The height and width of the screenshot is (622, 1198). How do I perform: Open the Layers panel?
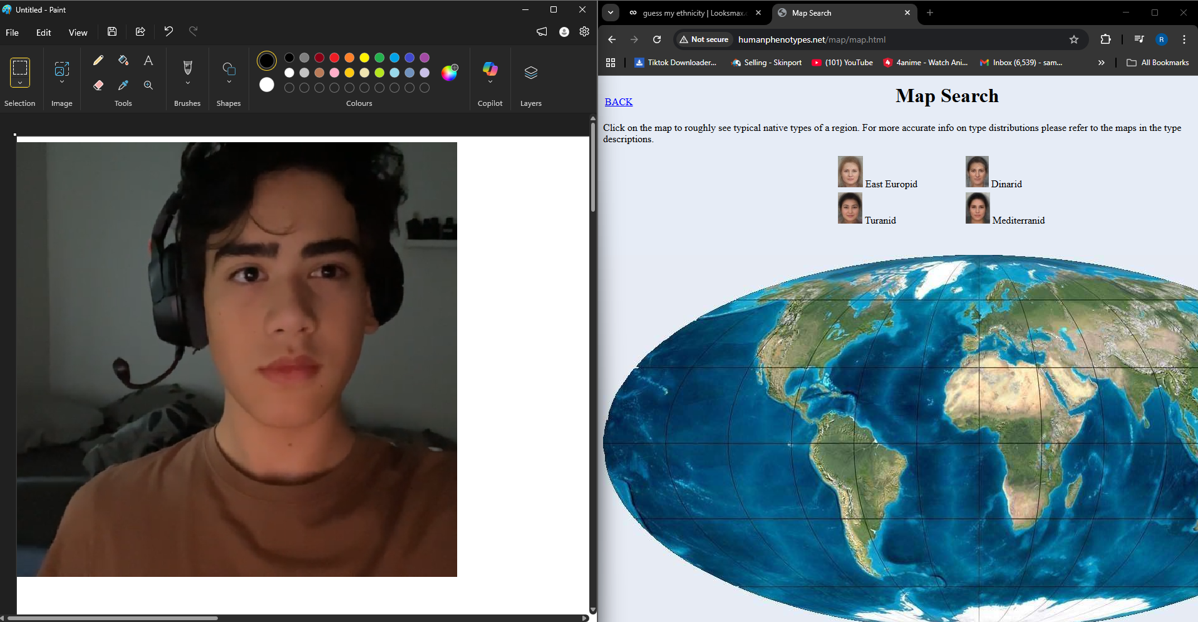[530, 73]
